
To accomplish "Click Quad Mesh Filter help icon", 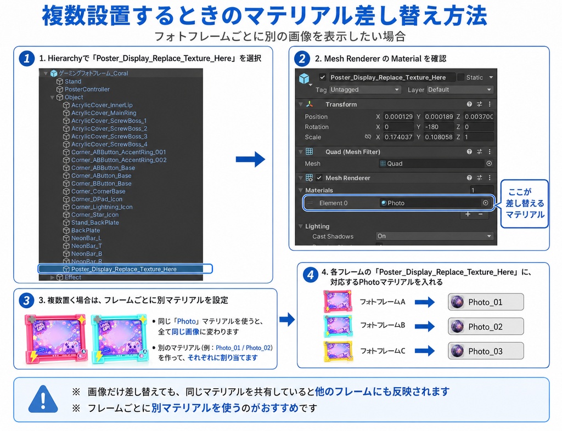I will click(469, 152).
